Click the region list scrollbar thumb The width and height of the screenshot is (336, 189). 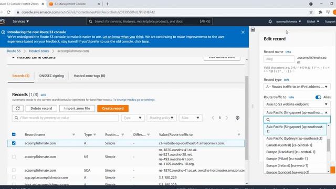coord(329,145)
